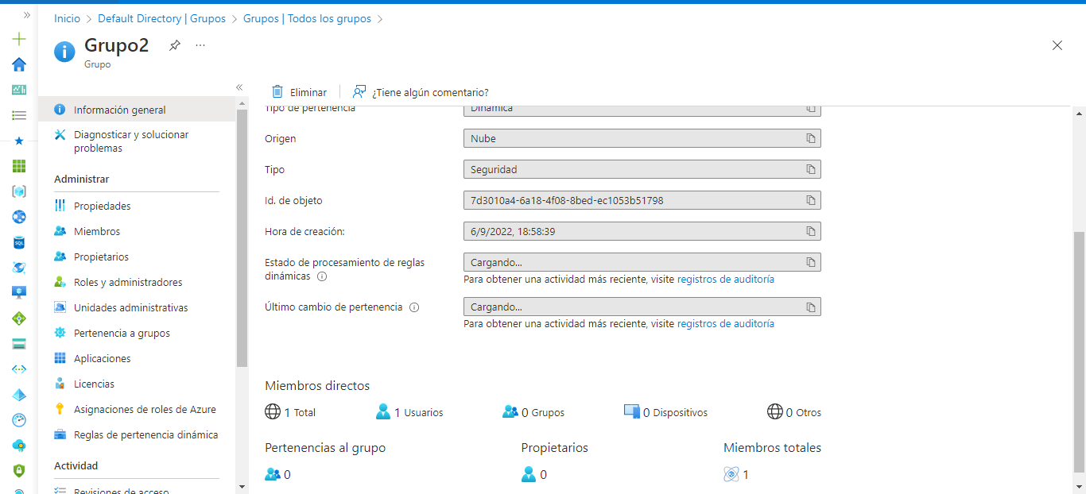The image size is (1086, 494).
Task: Copy the Hora de creación value
Action: pos(810,231)
